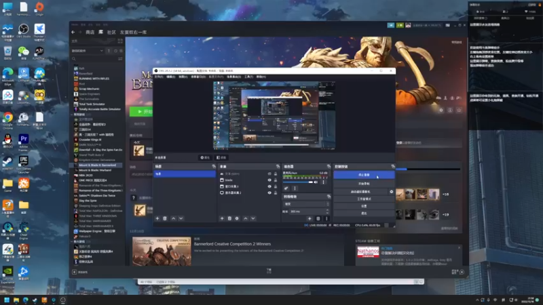Click the Start Recording button

pos(364,184)
